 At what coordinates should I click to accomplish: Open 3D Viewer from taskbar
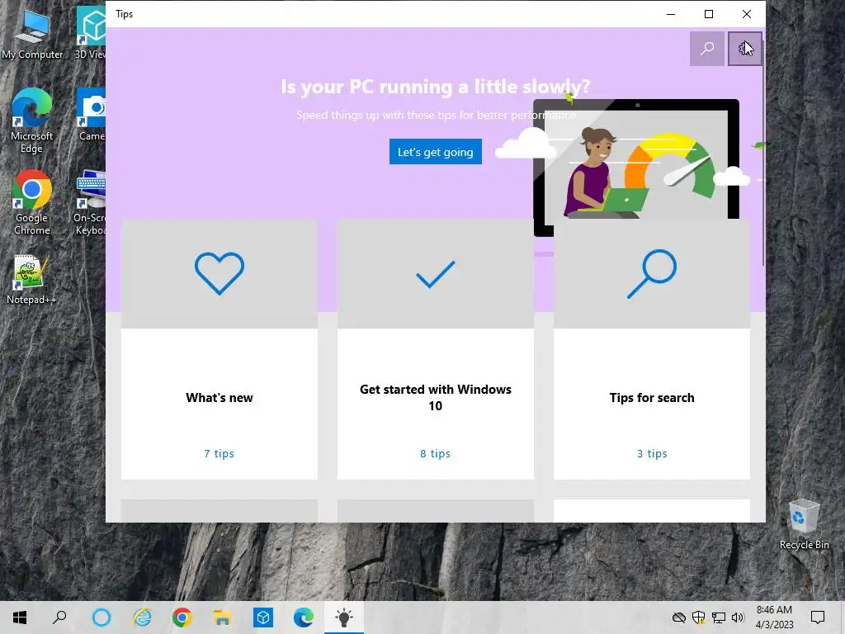click(x=263, y=617)
